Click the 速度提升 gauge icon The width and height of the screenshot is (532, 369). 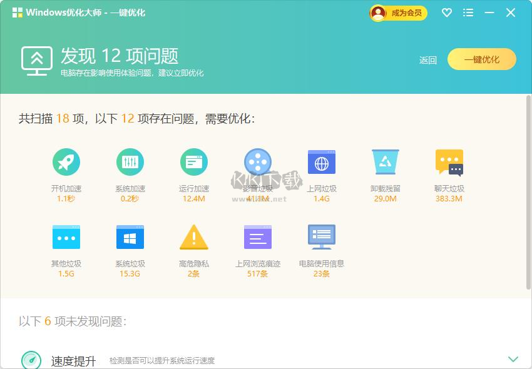click(x=31, y=360)
